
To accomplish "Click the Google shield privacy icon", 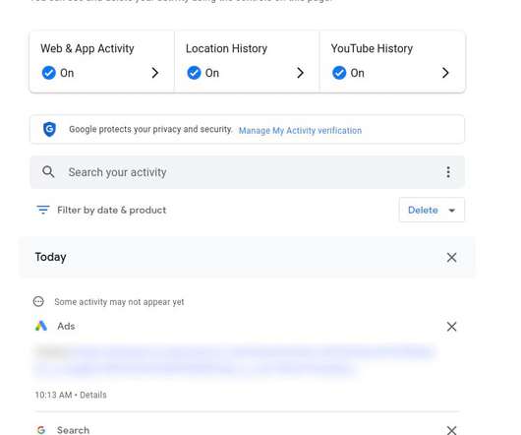I will (x=49, y=129).
